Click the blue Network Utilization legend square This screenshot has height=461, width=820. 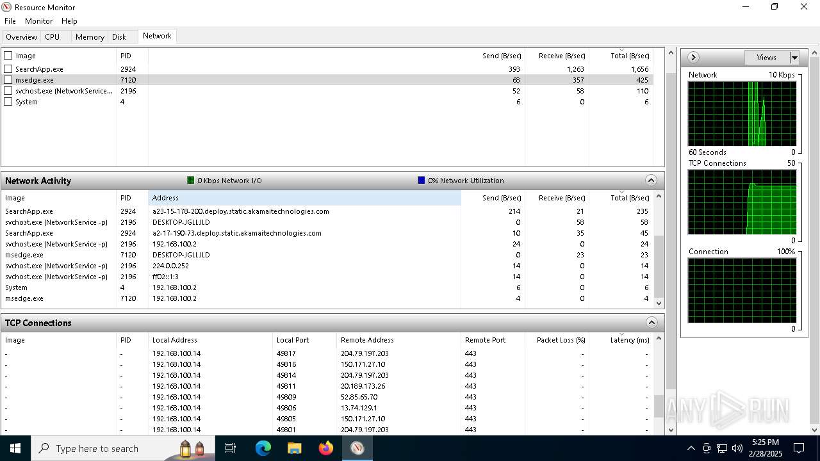[421, 181]
